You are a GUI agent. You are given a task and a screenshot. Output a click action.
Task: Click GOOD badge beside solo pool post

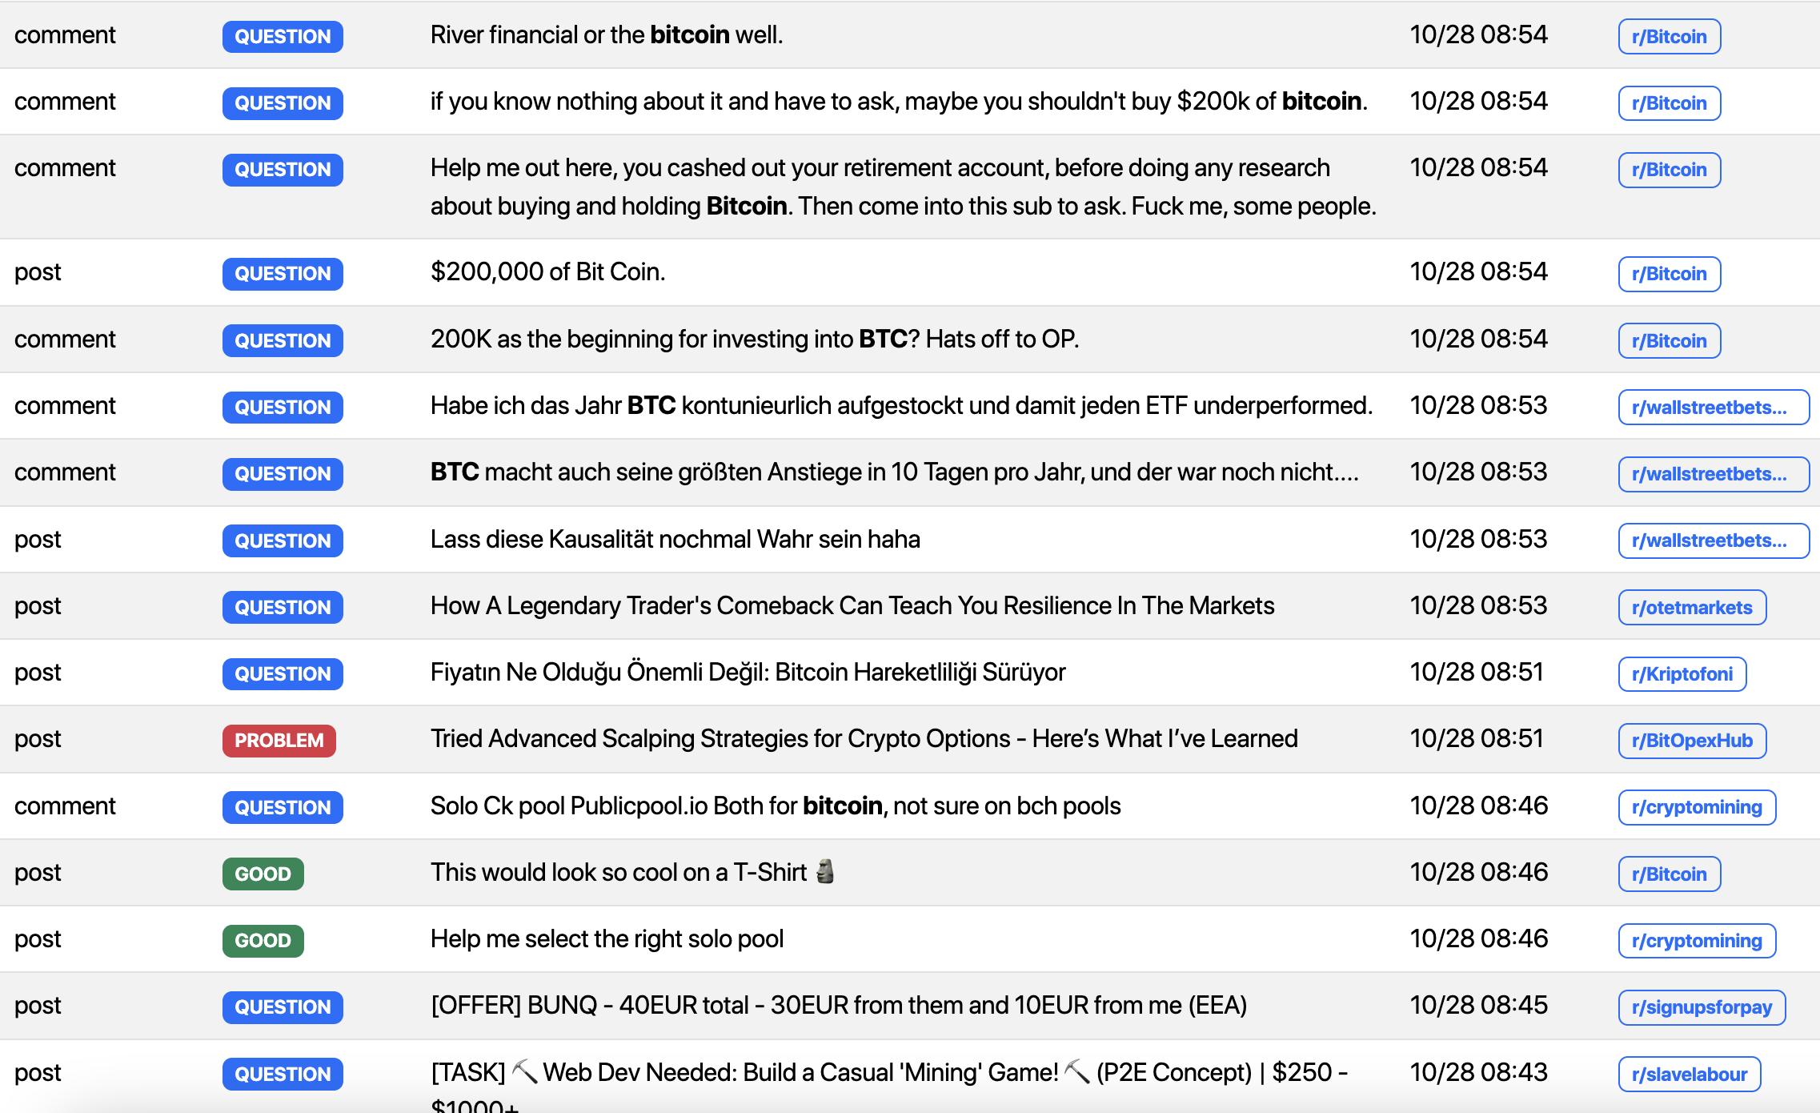[x=263, y=941]
